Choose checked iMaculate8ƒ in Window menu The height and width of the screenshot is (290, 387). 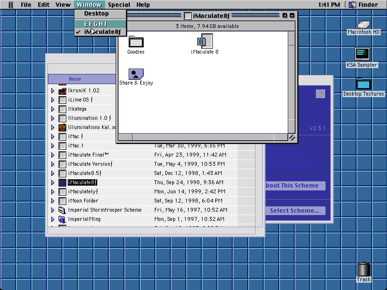pos(101,32)
